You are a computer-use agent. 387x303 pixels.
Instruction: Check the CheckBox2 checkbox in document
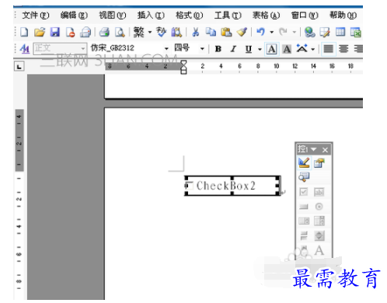[x=189, y=186]
